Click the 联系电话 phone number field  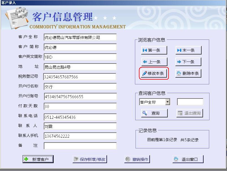[x=80, y=117]
